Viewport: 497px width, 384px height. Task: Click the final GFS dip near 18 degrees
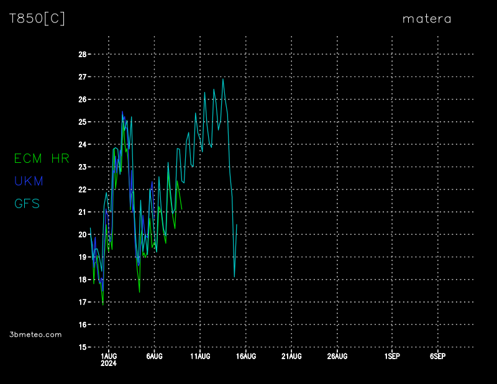(x=234, y=277)
